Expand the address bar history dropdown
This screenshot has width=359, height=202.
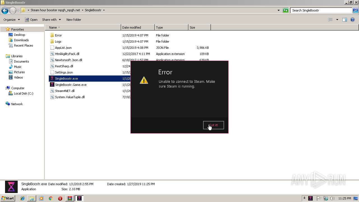coord(279,10)
